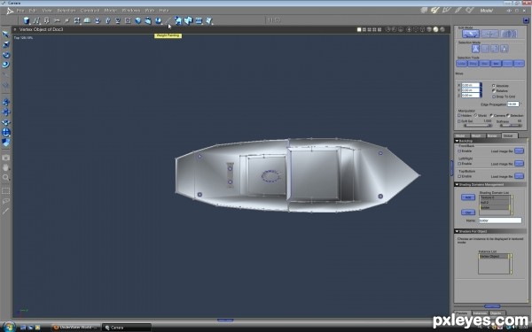532x332 pixels.
Task: Open the Construct menu
Action: coord(90,11)
